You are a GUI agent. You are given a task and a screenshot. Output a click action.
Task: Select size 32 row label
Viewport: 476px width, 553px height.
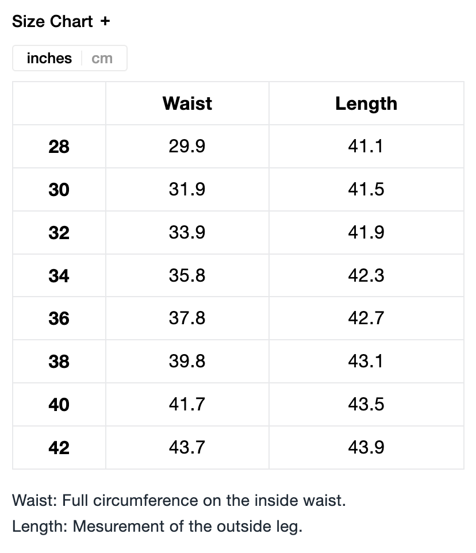coord(59,233)
